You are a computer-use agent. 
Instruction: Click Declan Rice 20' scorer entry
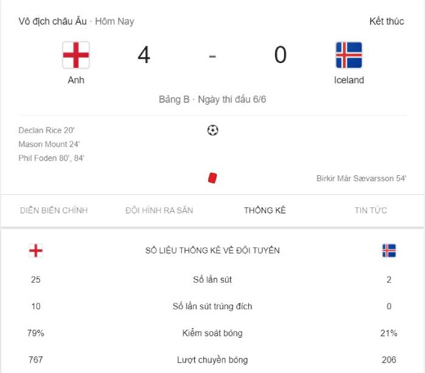[47, 130]
